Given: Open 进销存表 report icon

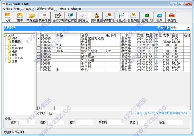Looking at the screenshot, I should point(58,17).
